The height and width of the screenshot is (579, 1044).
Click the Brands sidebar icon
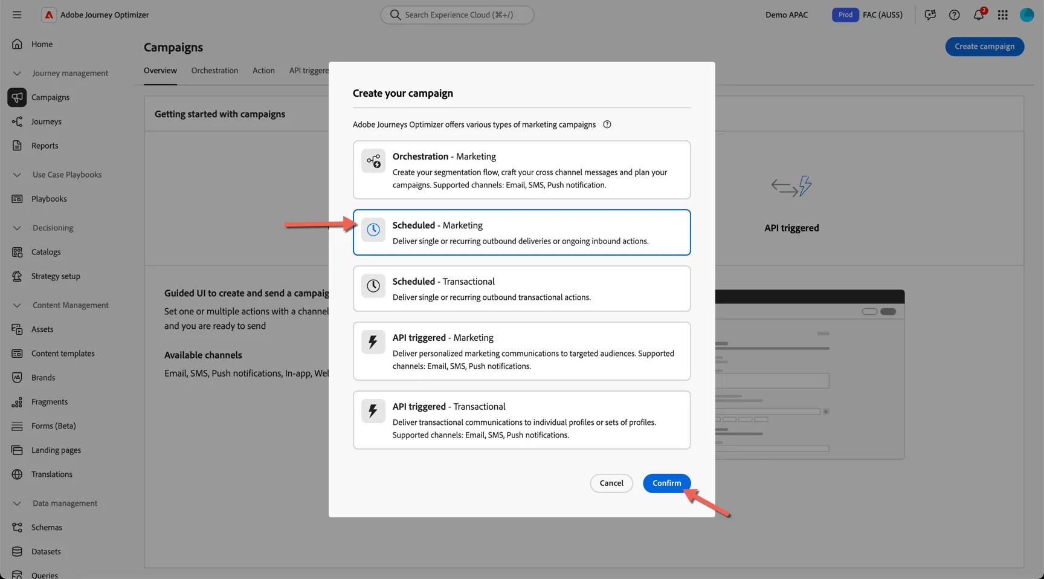coord(17,378)
